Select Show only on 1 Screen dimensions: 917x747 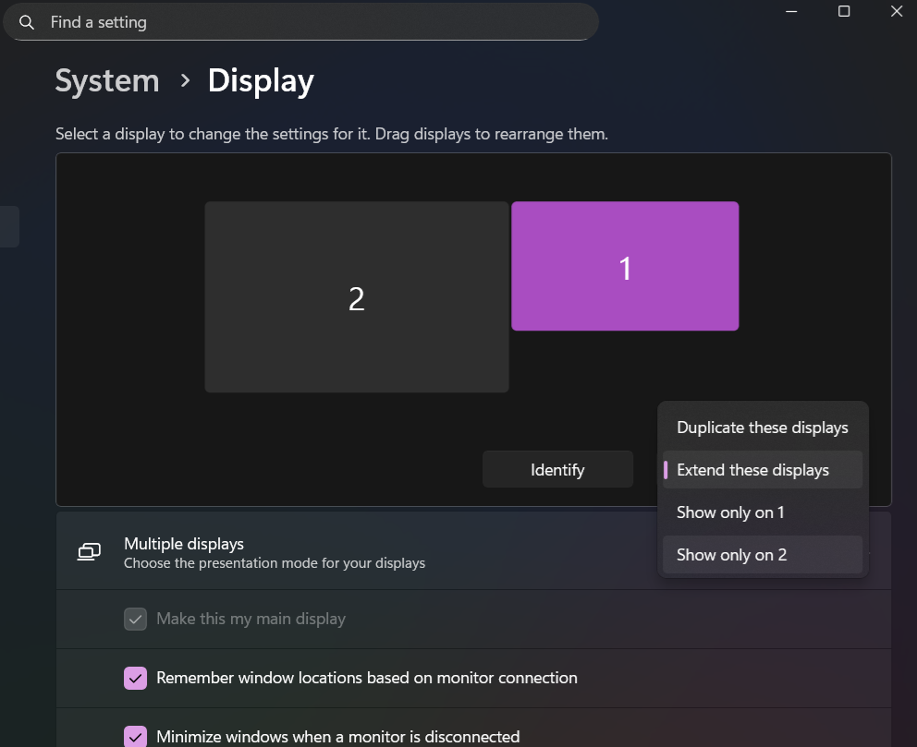click(x=762, y=512)
